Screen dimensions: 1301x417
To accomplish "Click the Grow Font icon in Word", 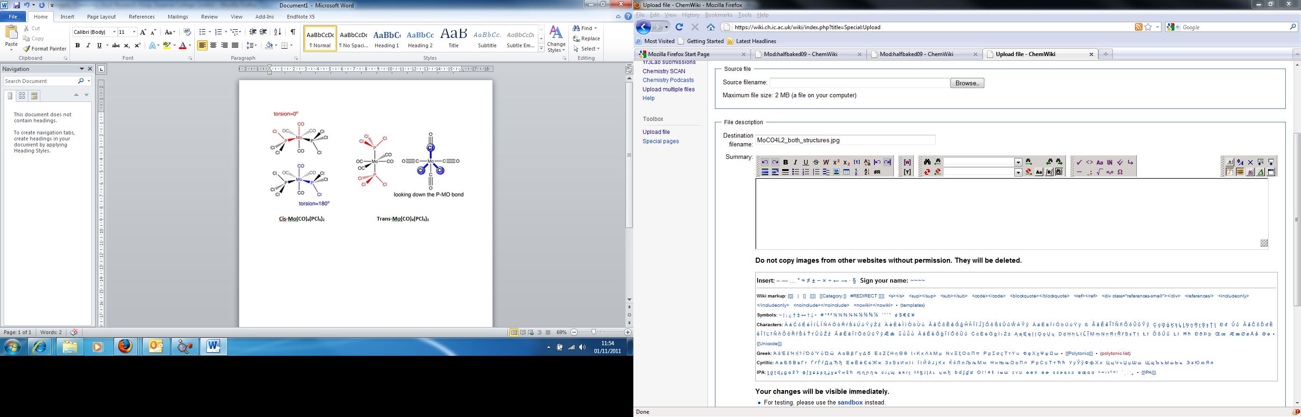I will coord(143,32).
